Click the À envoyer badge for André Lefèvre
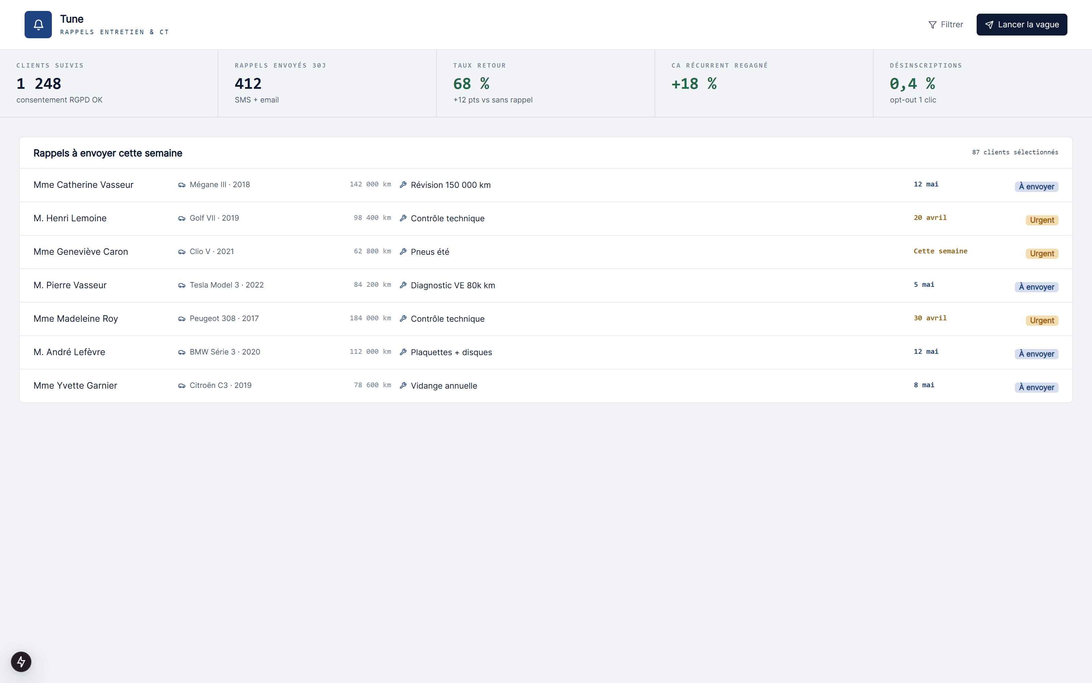Screen dimensions: 1092x683 tap(1036, 354)
